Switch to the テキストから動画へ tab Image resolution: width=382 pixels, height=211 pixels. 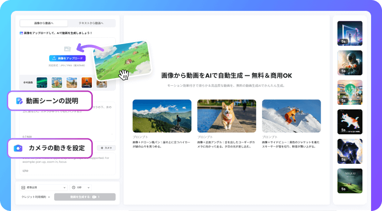coord(91,23)
